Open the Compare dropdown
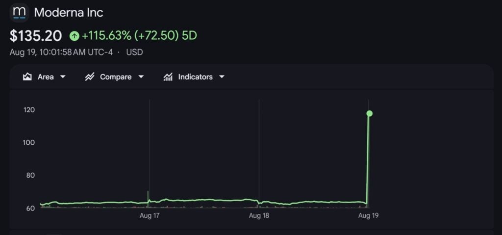This screenshot has height=235, width=502. click(114, 77)
